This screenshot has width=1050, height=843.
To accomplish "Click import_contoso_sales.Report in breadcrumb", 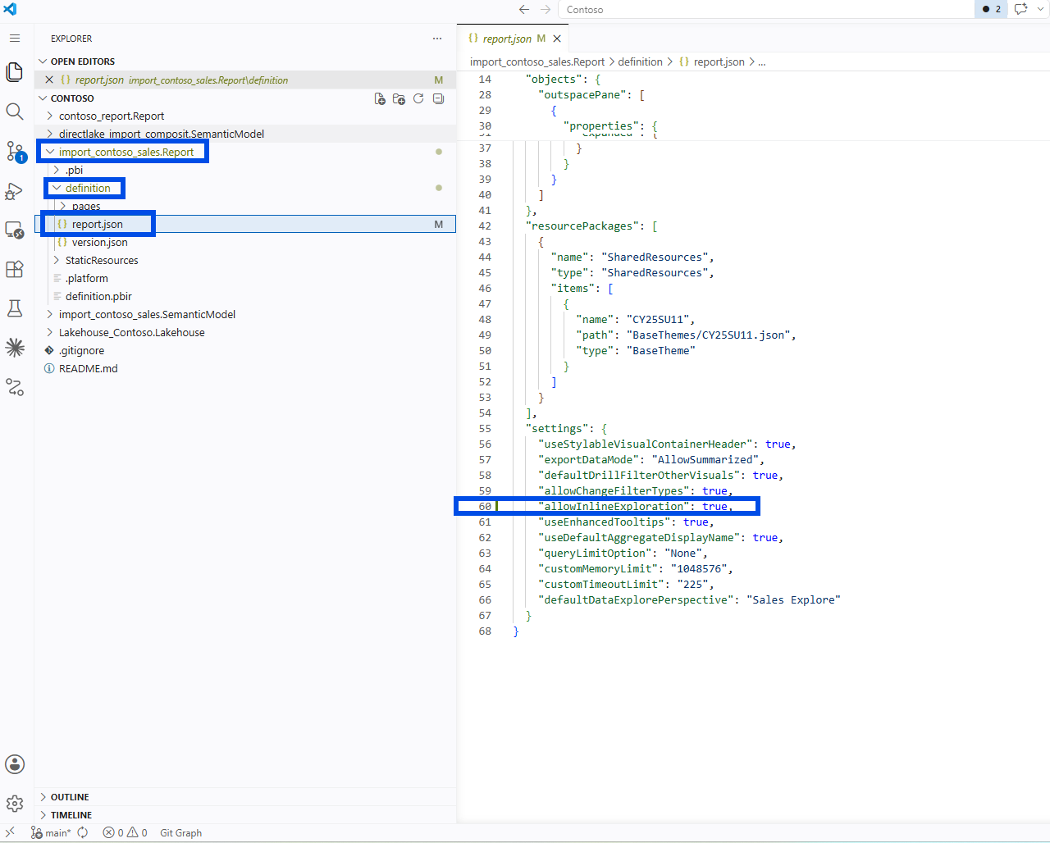I will coord(537,62).
